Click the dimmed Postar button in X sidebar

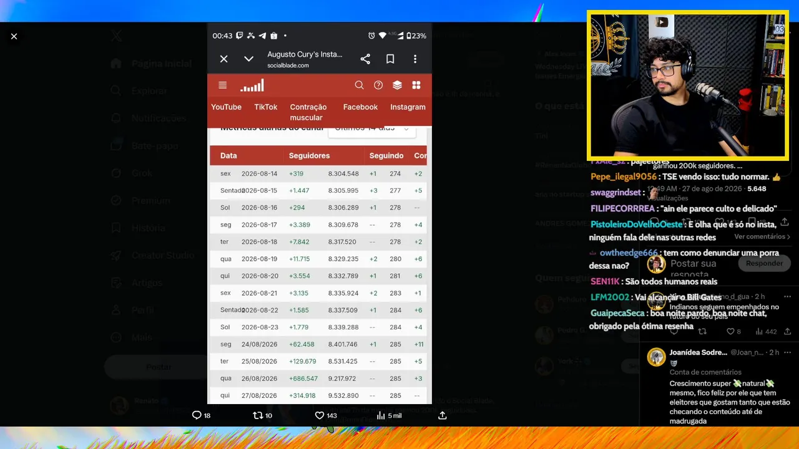point(159,367)
